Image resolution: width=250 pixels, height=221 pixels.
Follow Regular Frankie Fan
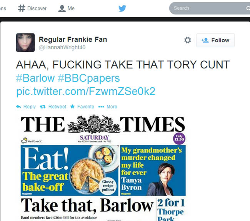click(x=215, y=40)
